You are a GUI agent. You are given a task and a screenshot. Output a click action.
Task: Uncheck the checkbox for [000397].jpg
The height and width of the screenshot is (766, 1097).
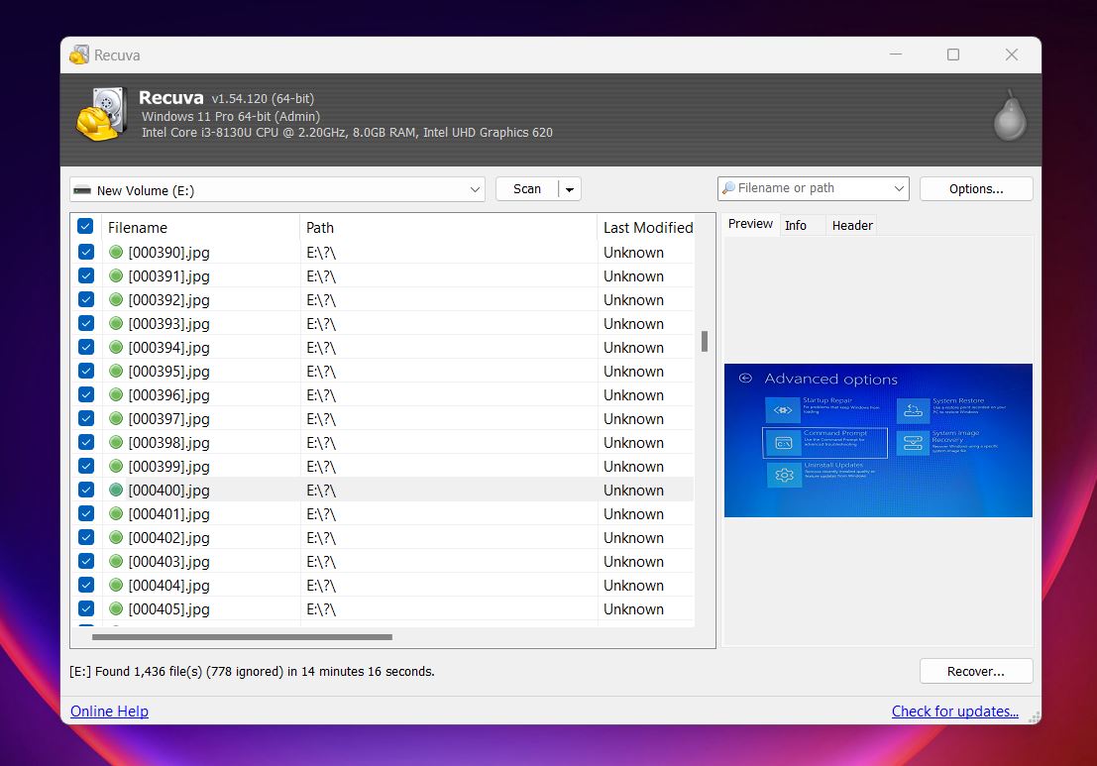pyautogui.click(x=86, y=418)
